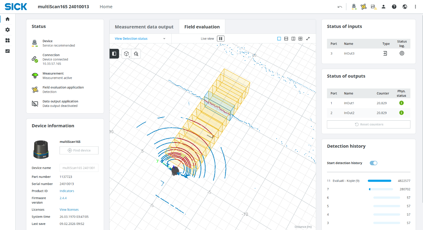Switch to Measurement data output tab
This screenshot has height=230, width=423.
(x=144, y=27)
